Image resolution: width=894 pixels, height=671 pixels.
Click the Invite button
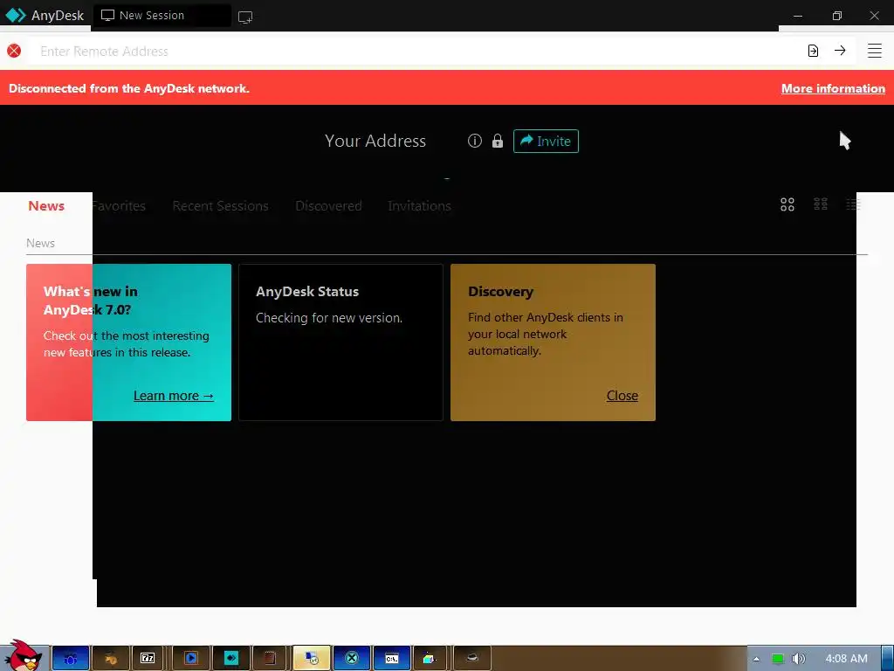pos(546,141)
